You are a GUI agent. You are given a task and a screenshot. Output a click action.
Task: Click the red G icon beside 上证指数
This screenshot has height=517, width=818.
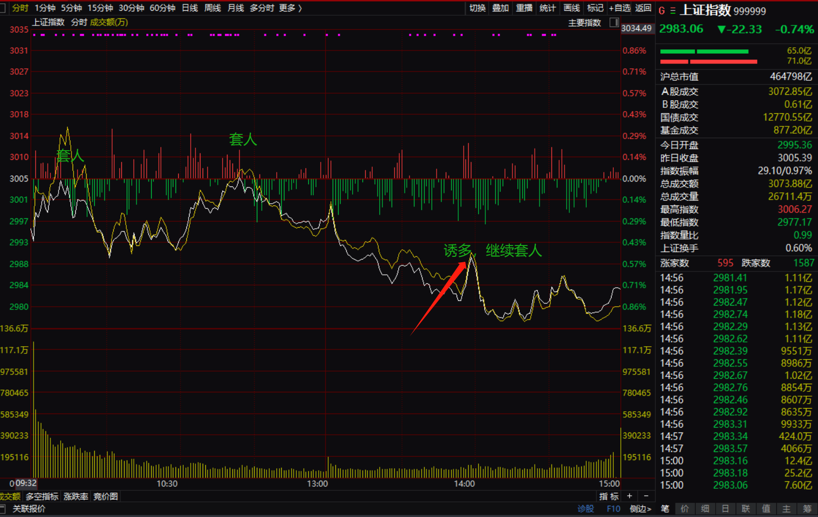pyautogui.click(x=661, y=10)
